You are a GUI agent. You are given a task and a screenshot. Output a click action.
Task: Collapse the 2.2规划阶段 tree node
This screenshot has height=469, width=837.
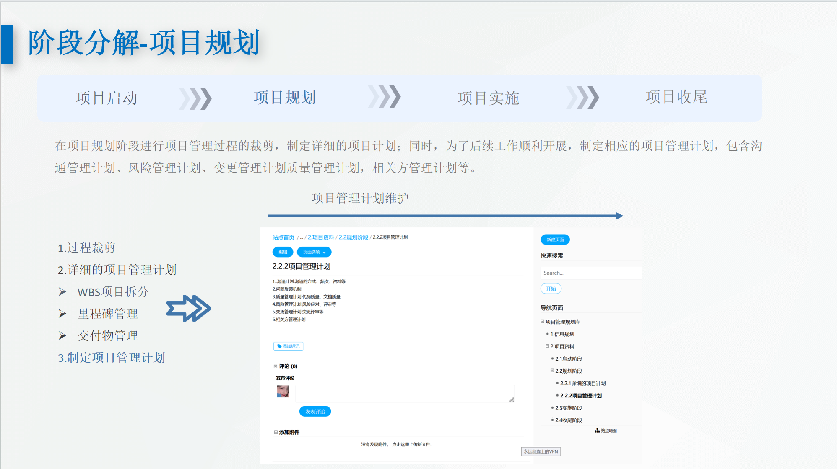pyautogui.click(x=552, y=371)
